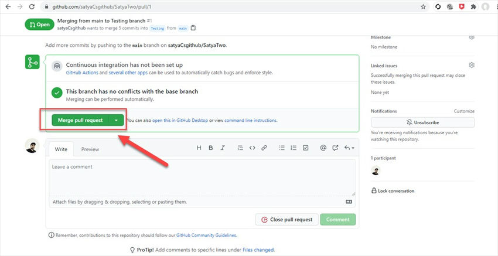Apply italic text formatting
The height and width of the screenshot is (256, 498).
[223, 148]
